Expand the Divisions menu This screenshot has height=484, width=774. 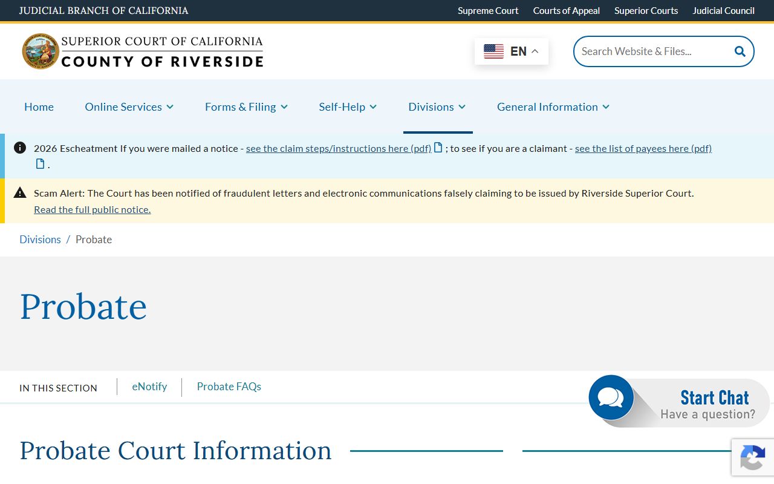coord(437,106)
